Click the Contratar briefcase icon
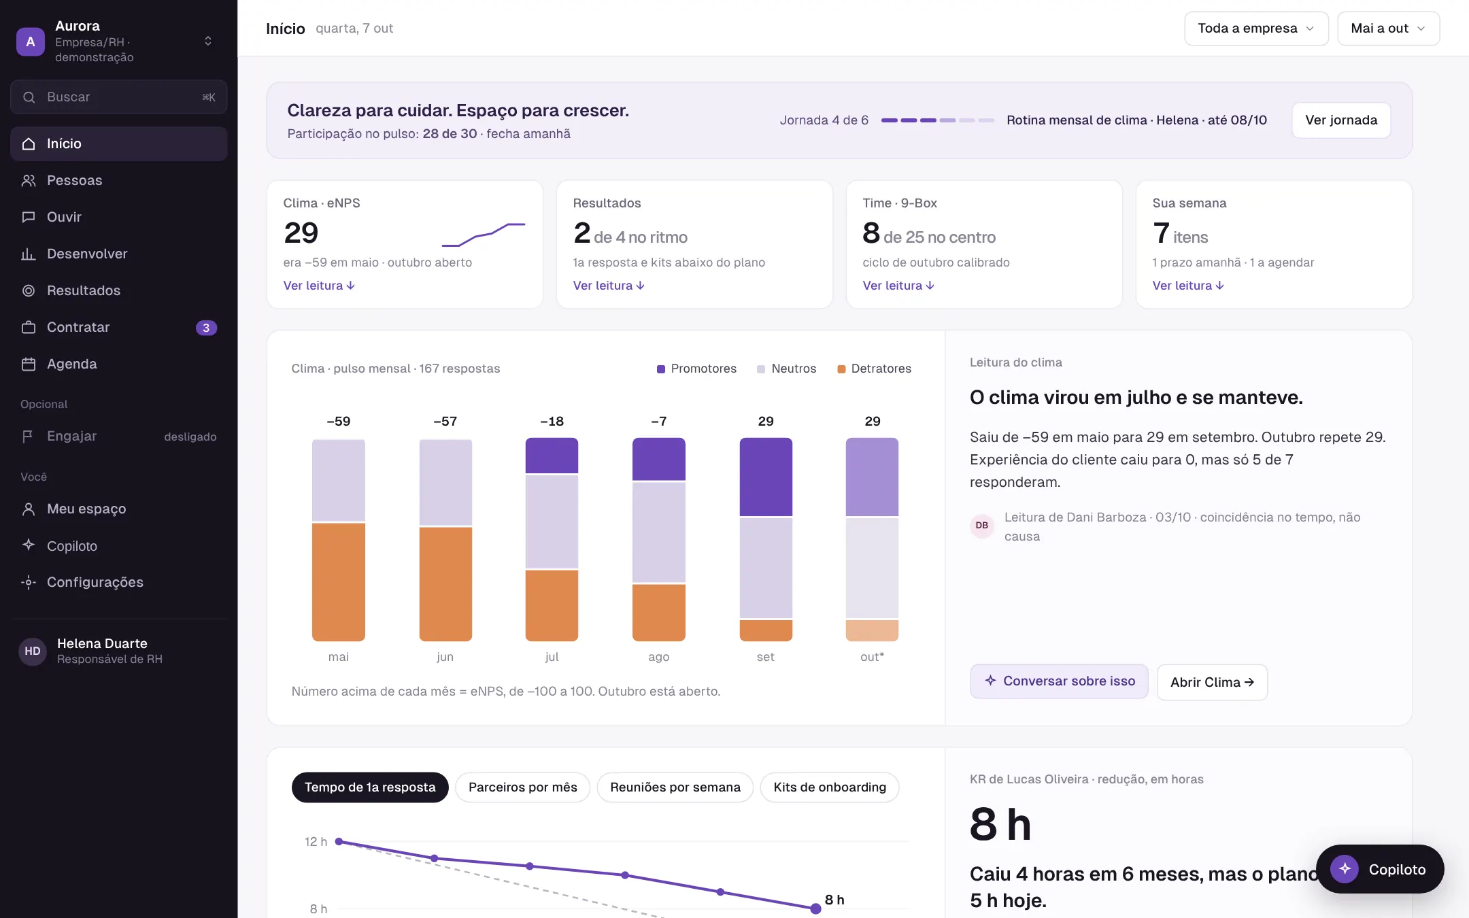Image resolution: width=1469 pixels, height=918 pixels. pyautogui.click(x=29, y=327)
